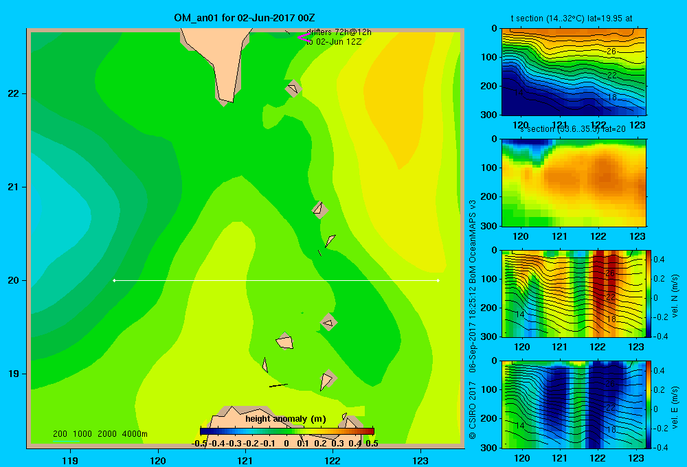Open the eastward velocity section plot
Image resolution: width=687 pixels, height=467 pixels.
point(574,405)
